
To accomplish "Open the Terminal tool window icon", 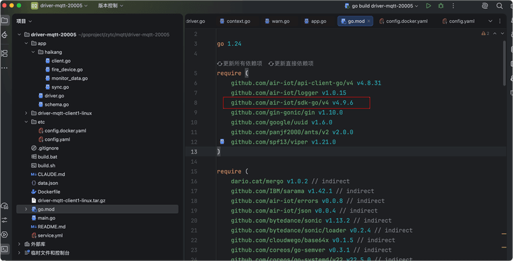I will 5,249.
